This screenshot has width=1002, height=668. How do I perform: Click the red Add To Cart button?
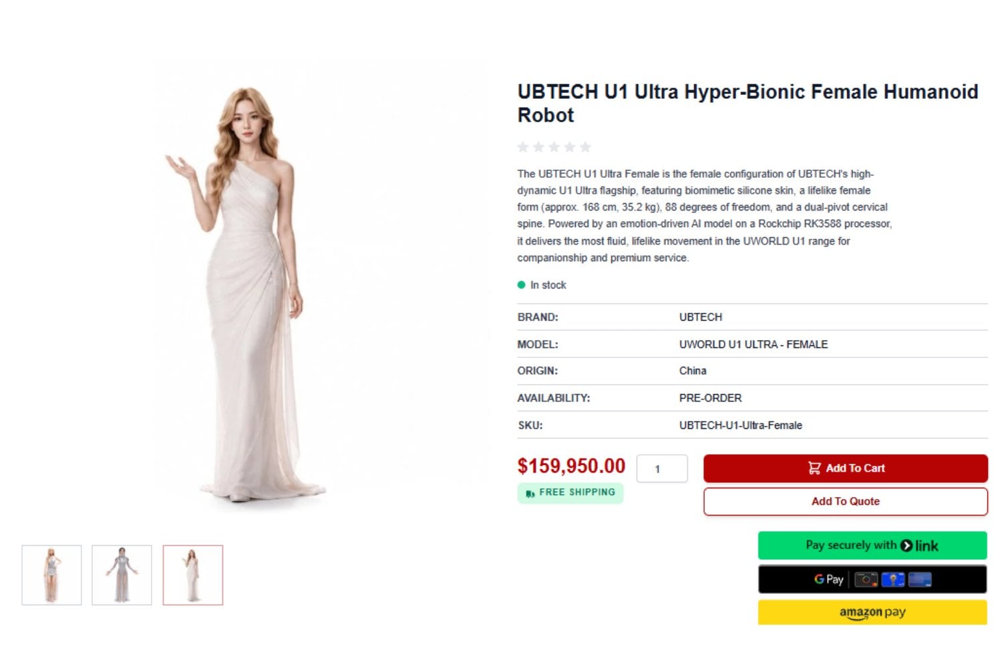point(845,468)
